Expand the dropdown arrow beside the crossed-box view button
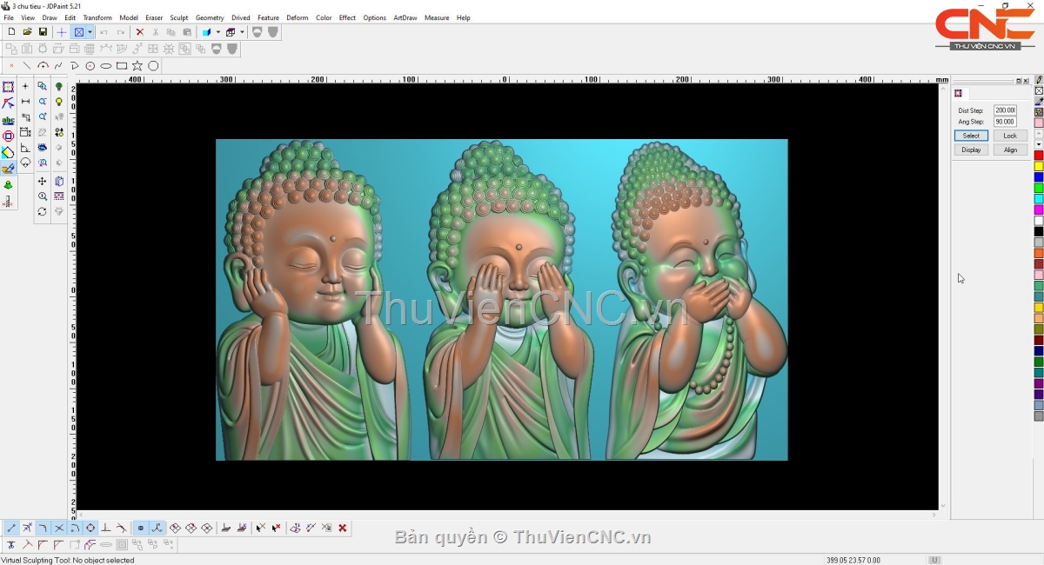1044x565 pixels. [90, 32]
